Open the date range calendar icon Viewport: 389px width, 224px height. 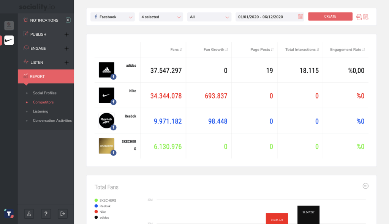(x=300, y=17)
